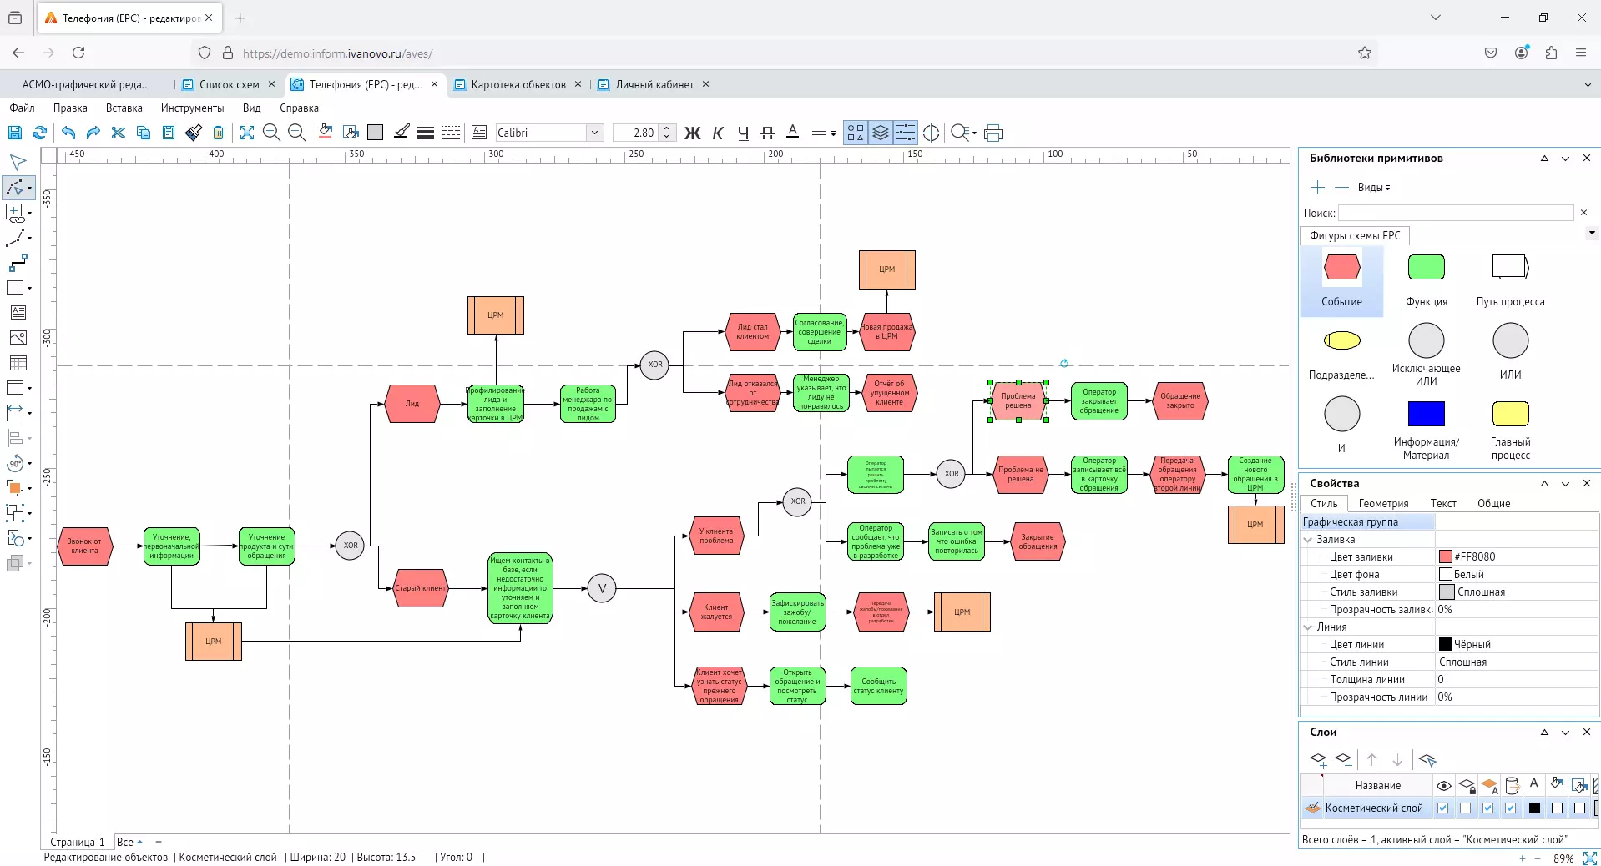Select the insert image tool
The width and height of the screenshot is (1601, 866).
pos(18,338)
